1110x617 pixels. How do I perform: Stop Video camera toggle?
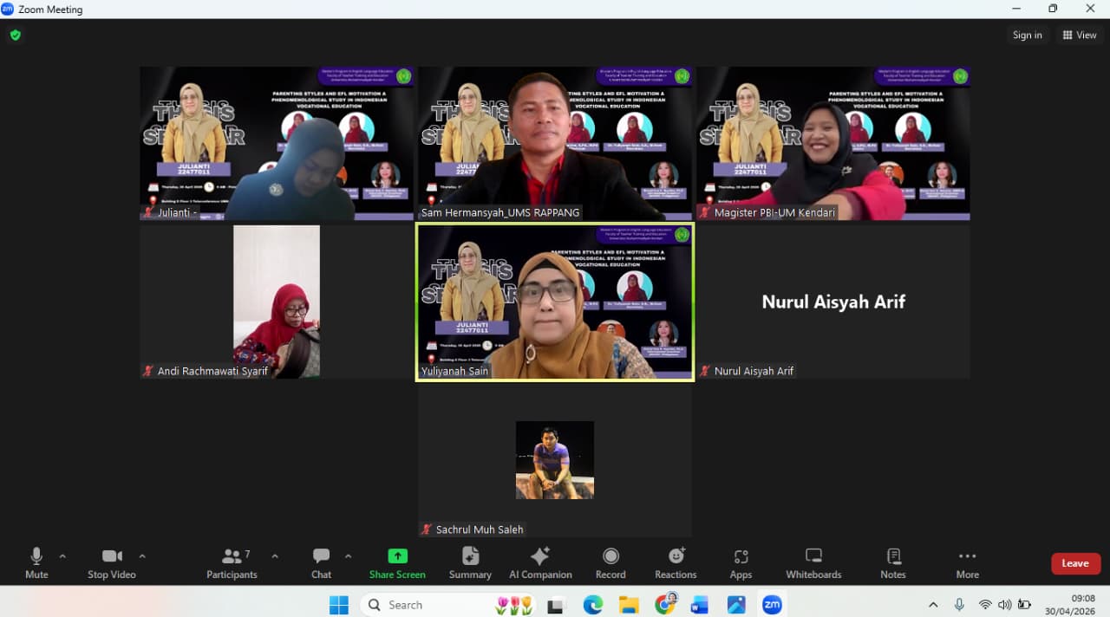click(x=112, y=562)
